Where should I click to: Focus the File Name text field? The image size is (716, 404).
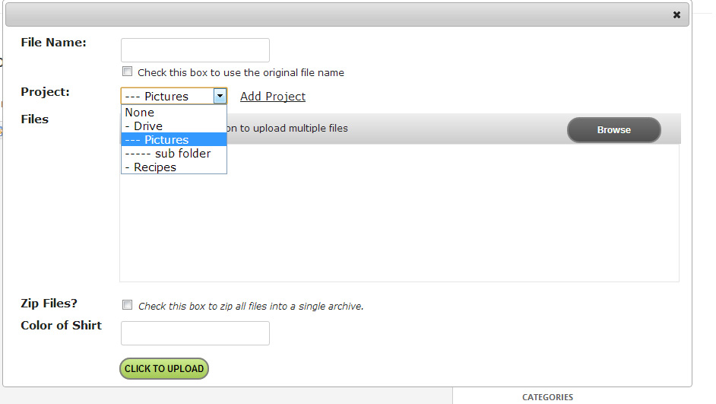point(195,49)
